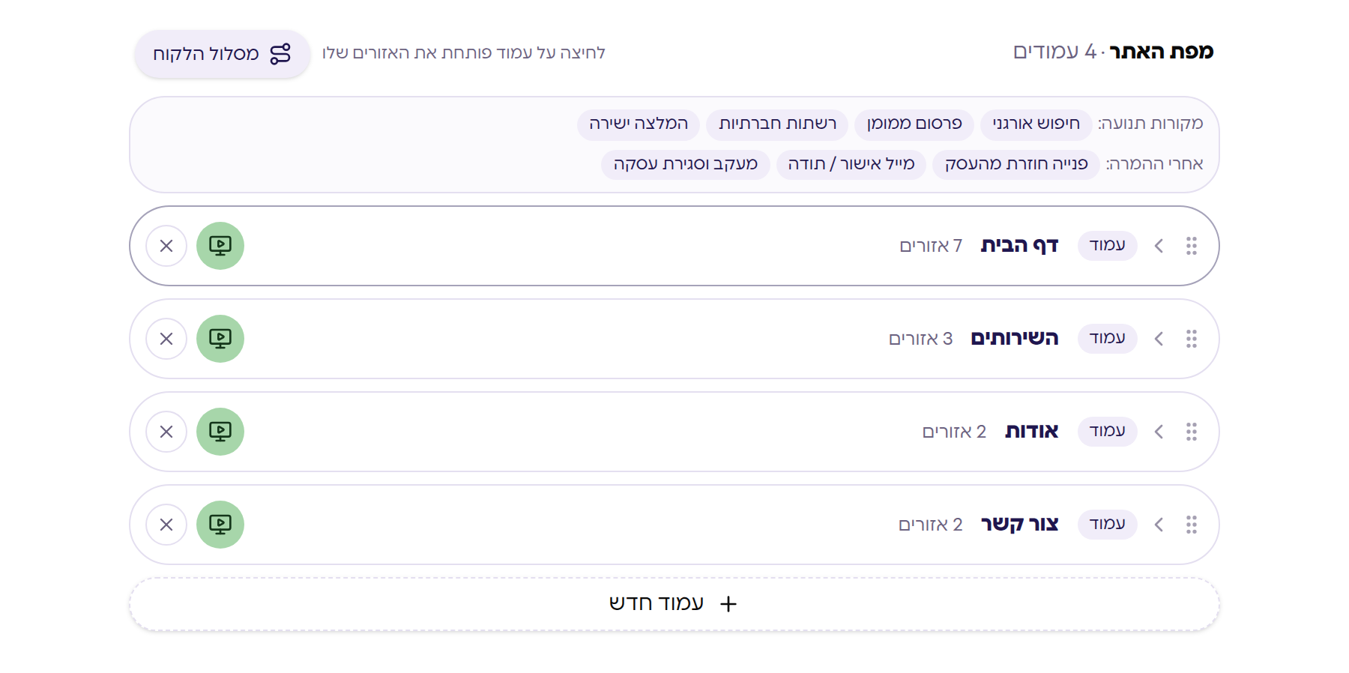1349x673 pixels.
Task: Select the פרסום ממומן traffic source chip
Action: pyautogui.click(x=914, y=124)
